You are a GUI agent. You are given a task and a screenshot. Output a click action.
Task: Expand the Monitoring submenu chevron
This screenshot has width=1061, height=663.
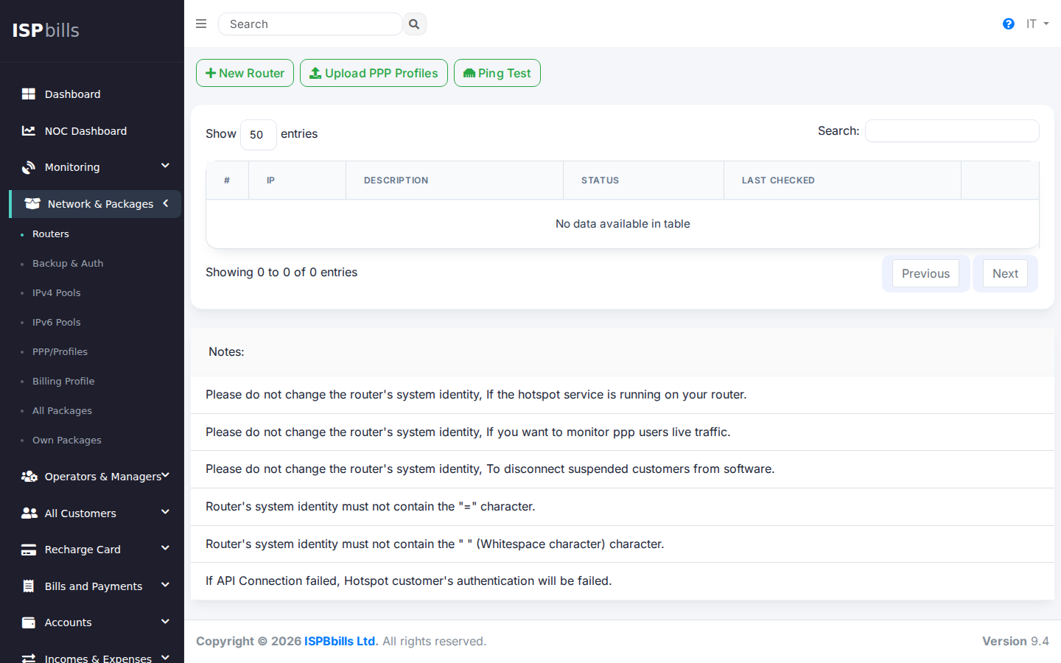[165, 167]
